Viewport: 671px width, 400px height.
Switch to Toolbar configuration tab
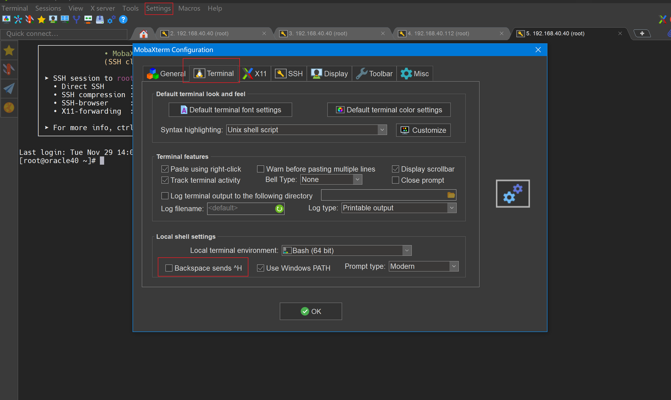pyautogui.click(x=374, y=74)
